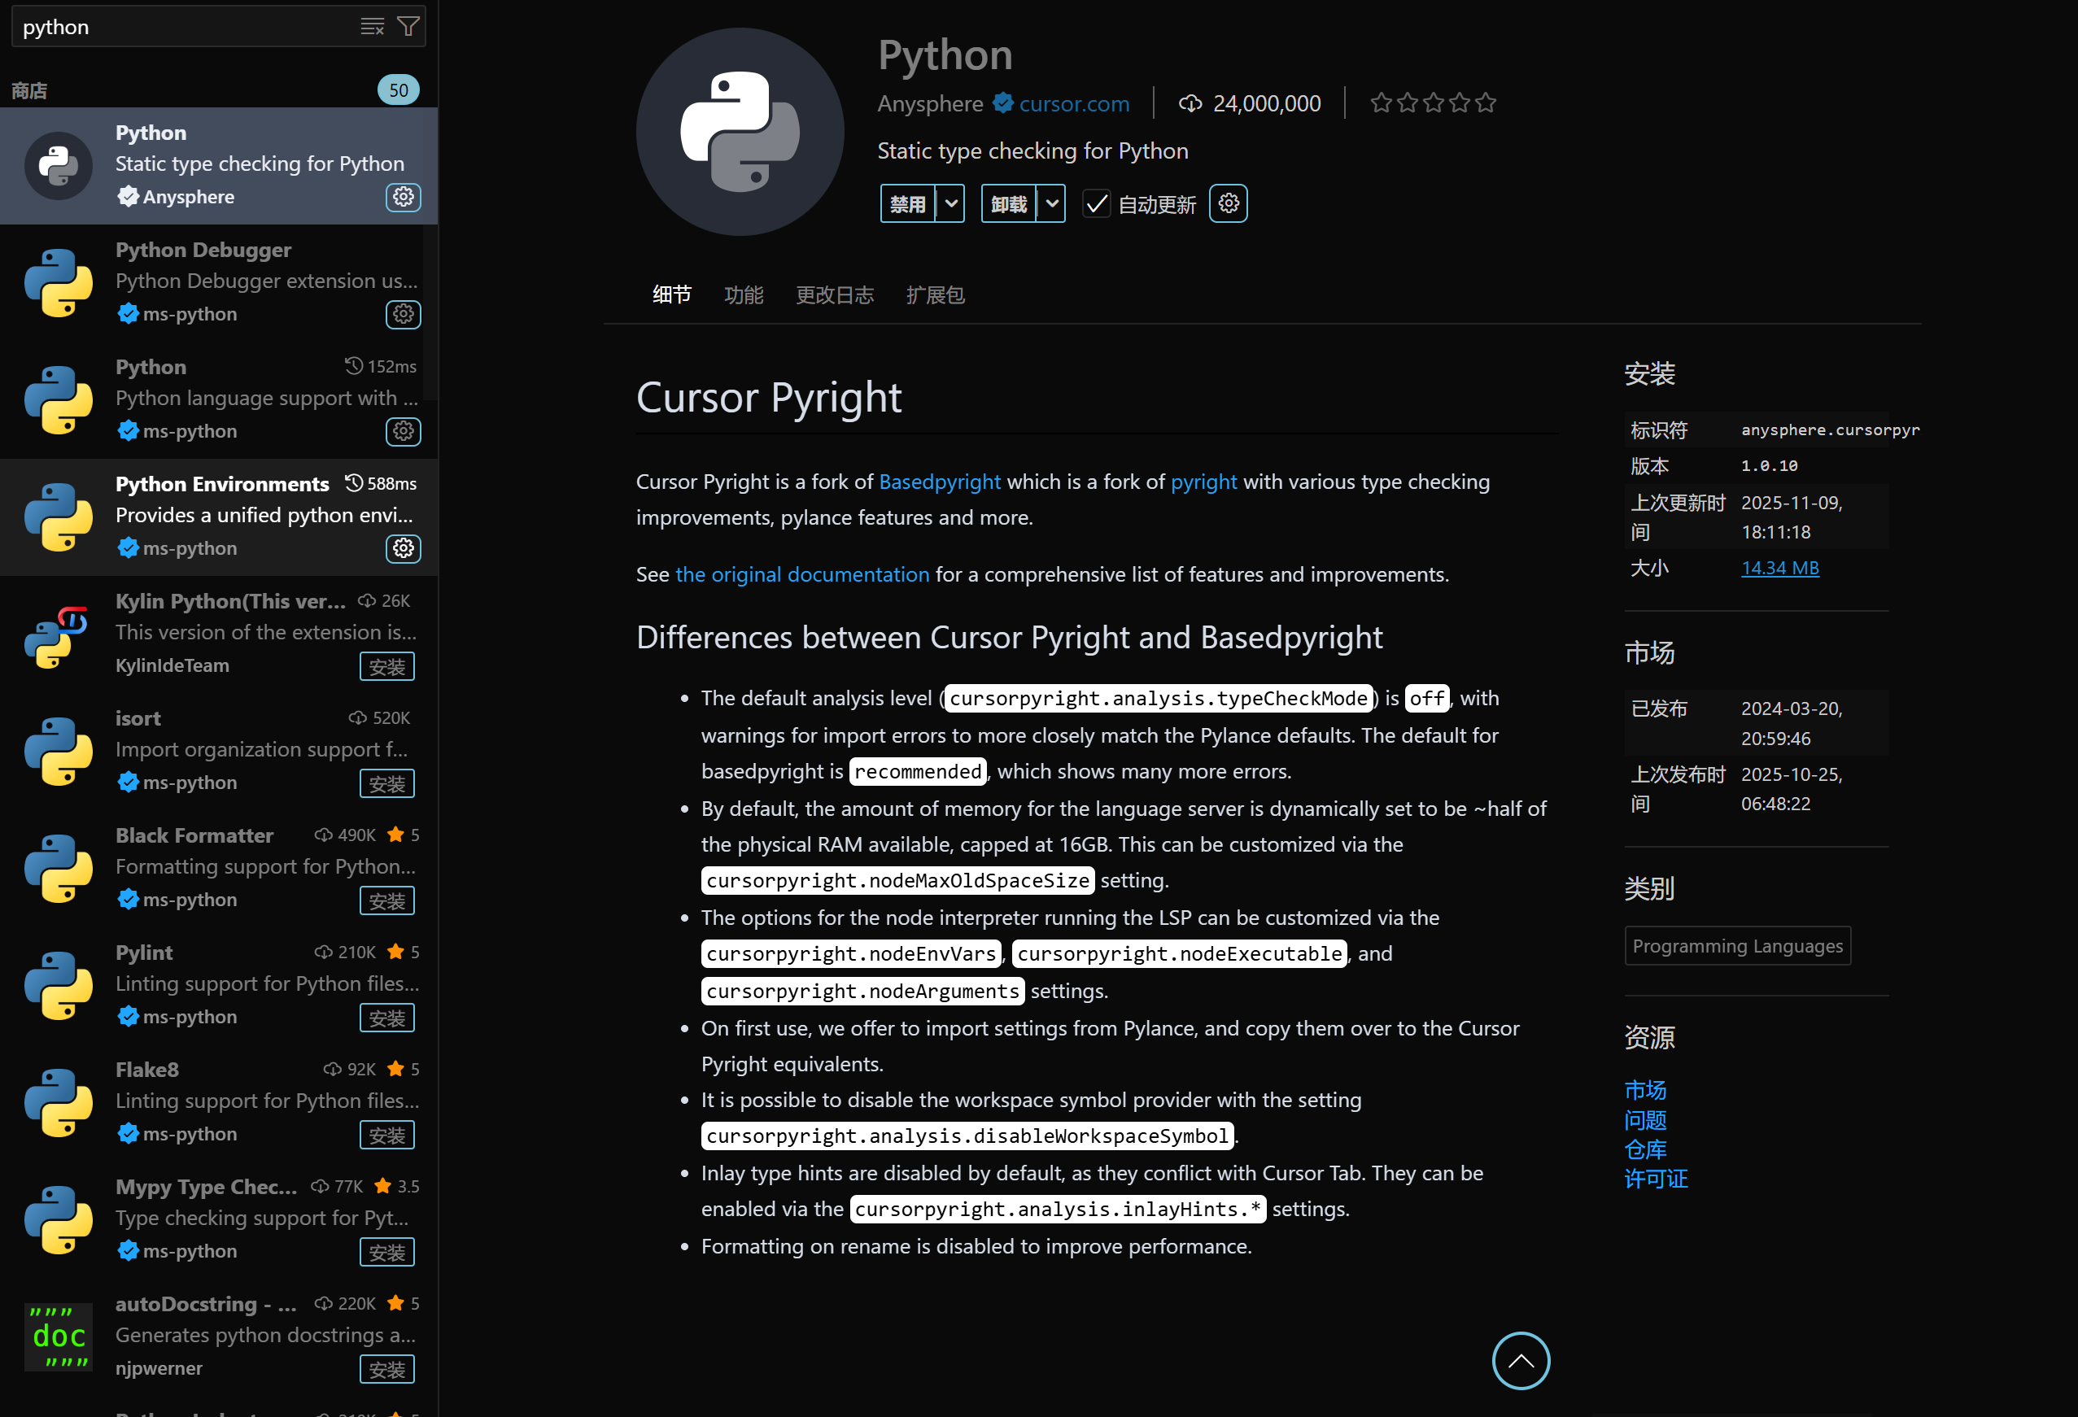Switch to the 功能 tab

(743, 295)
